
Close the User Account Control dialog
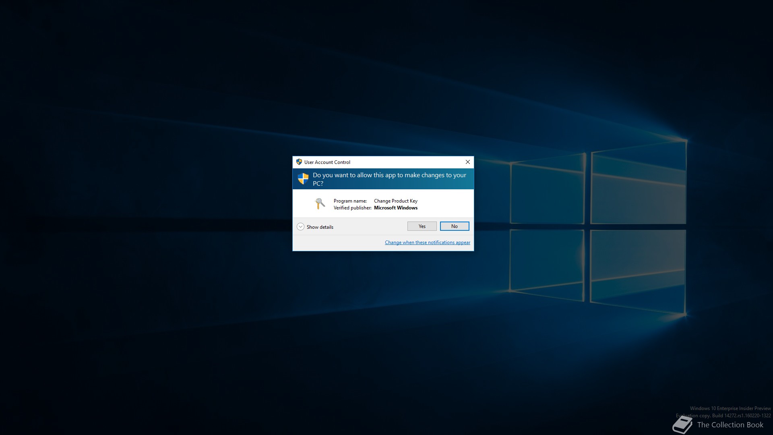(x=468, y=162)
